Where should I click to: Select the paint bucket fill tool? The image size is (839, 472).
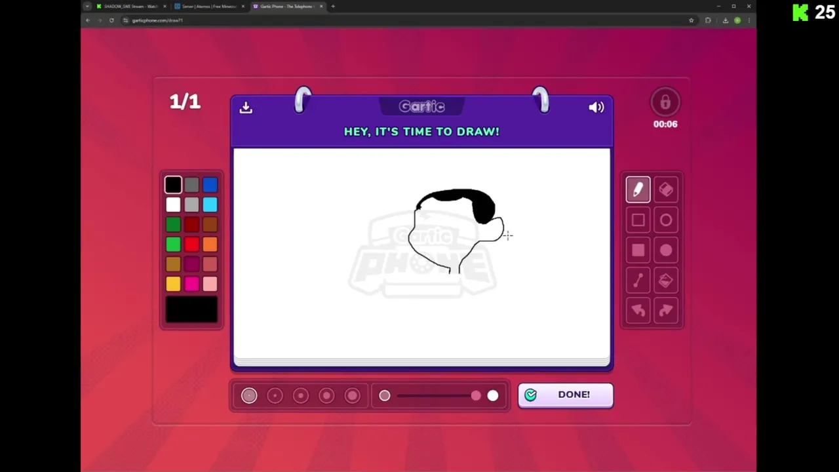[666, 281]
